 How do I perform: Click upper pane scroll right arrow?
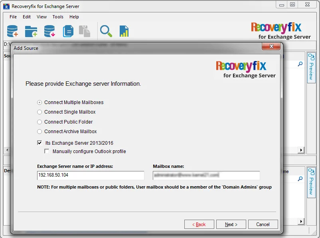[301, 150]
